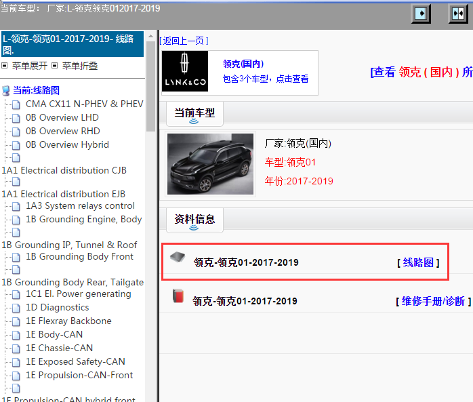Image resolution: width=473 pixels, height=402 pixels.
Task: Open 1E Propulsion-CAN-Front diagram
Action: point(79,375)
